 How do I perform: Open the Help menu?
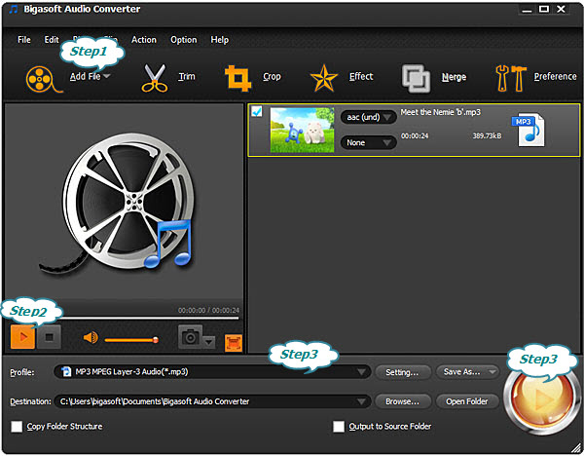[220, 40]
